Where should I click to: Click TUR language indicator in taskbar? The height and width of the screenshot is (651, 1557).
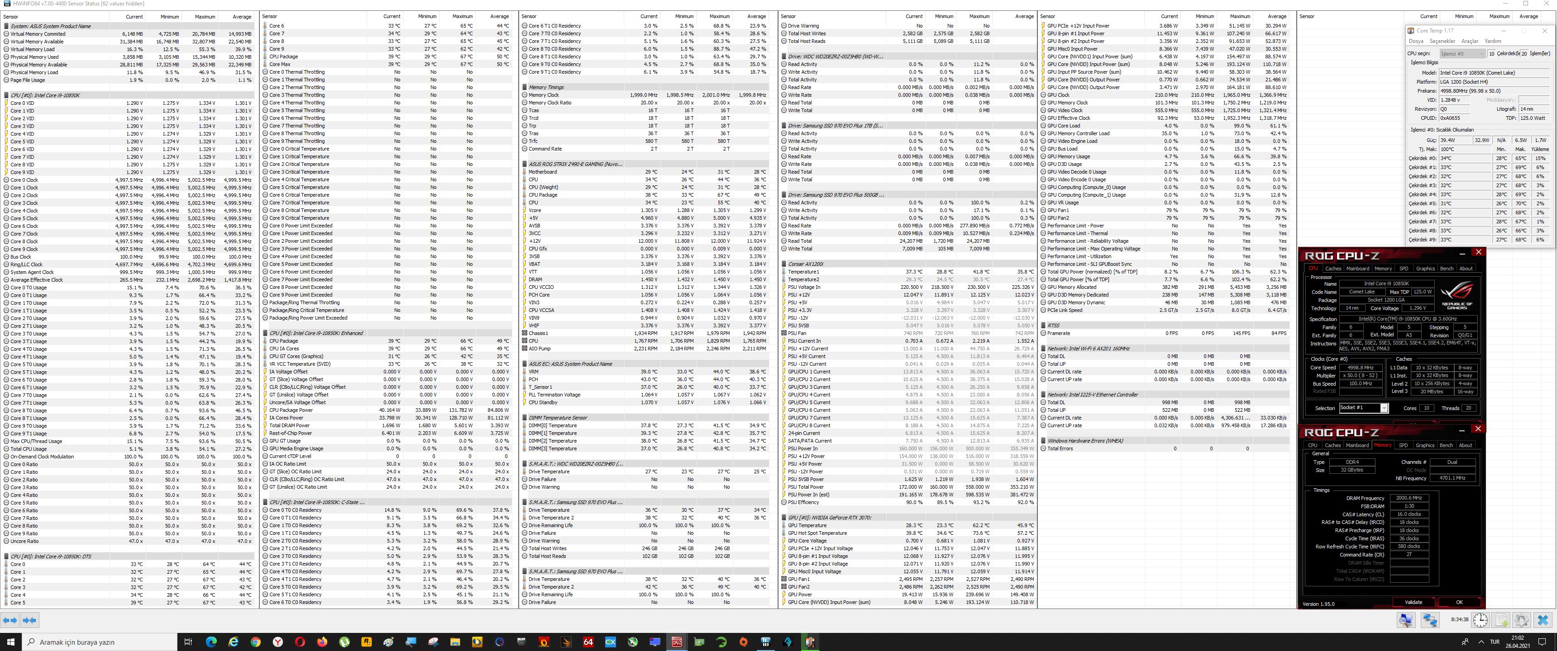click(1495, 642)
